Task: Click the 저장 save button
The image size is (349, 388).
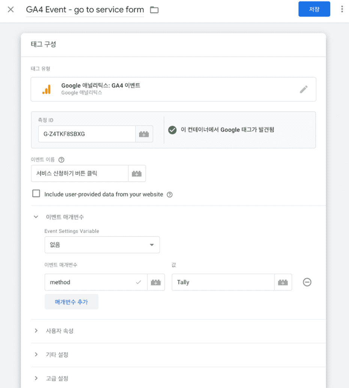Action: tap(314, 9)
